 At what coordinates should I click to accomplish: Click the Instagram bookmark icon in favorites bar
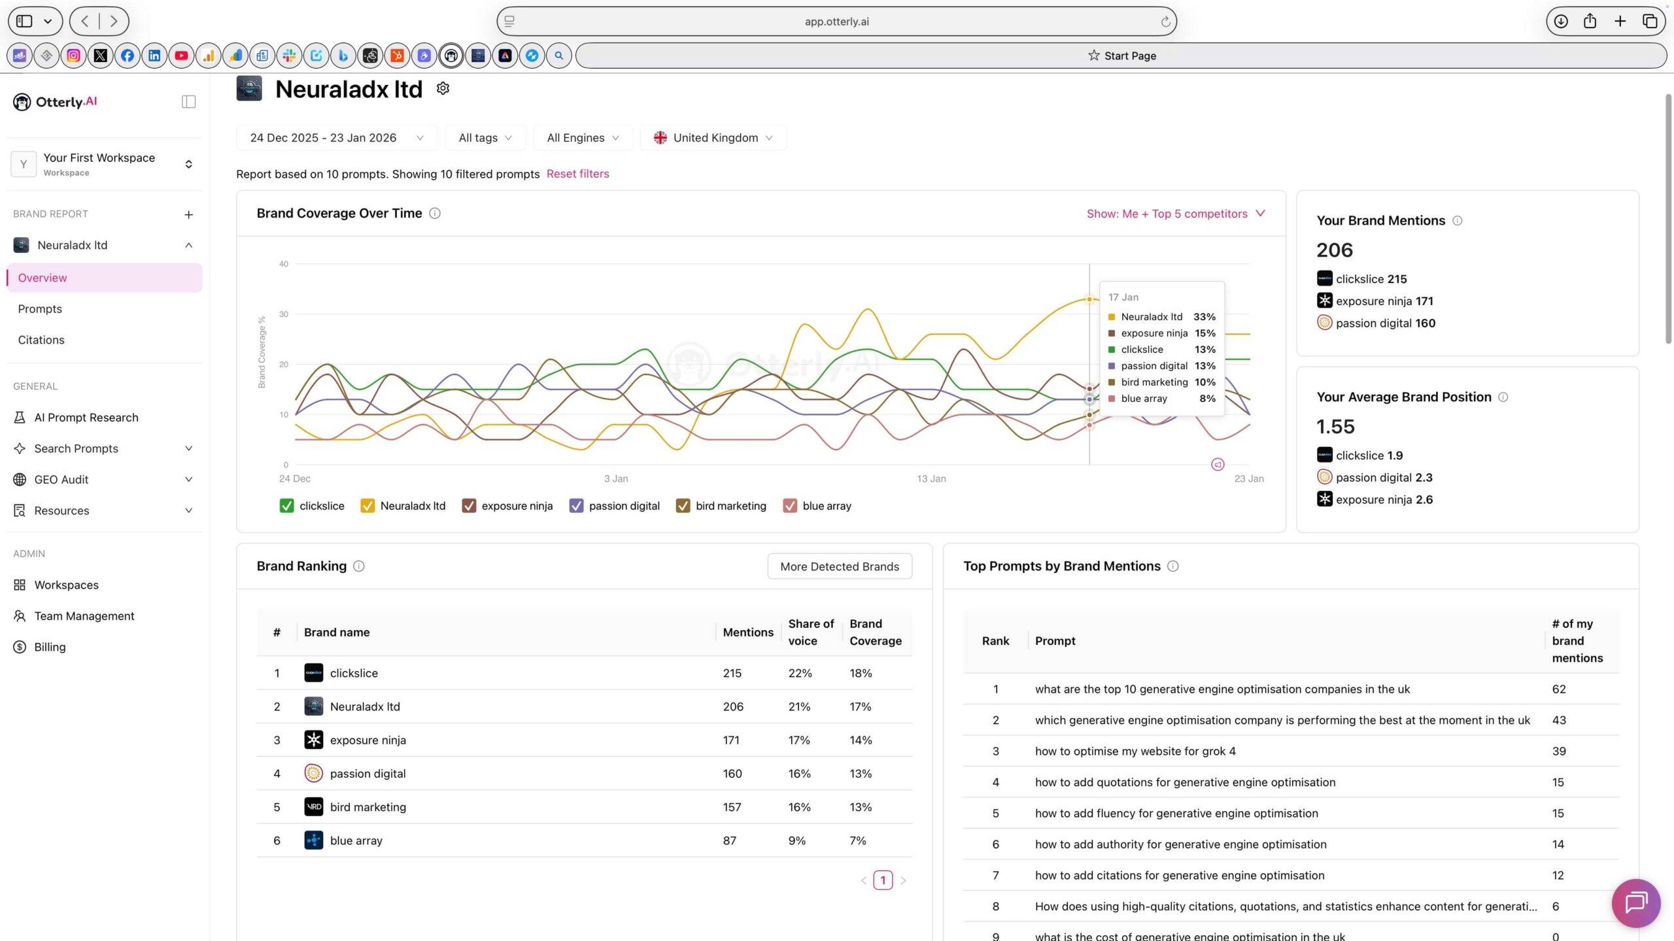click(x=73, y=56)
